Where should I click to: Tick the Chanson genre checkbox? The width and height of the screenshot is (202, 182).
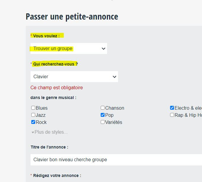[x=103, y=108]
